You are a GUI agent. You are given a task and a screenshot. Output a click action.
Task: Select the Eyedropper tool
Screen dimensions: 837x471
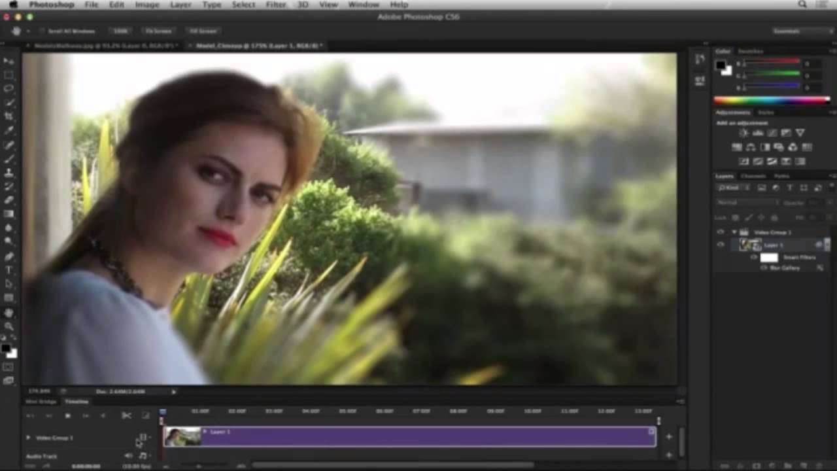tap(9, 130)
